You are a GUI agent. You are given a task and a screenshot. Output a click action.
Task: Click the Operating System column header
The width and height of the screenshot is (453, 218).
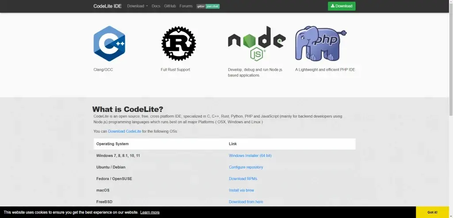pyautogui.click(x=113, y=144)
